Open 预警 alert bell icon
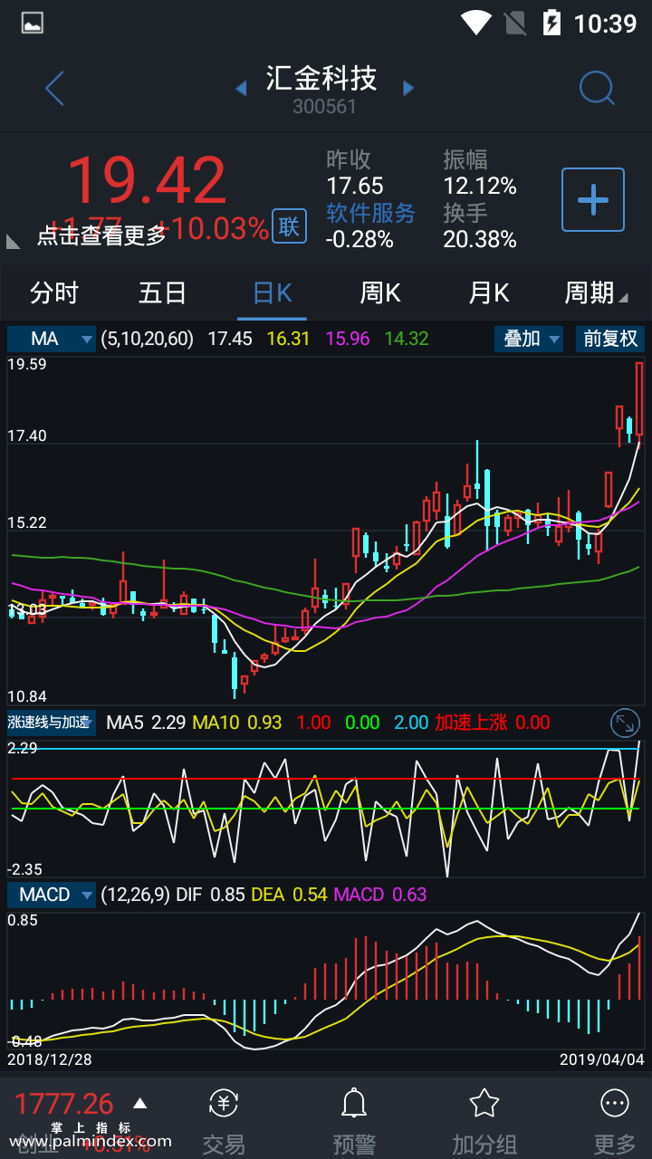Screen dimensions: 652x1159 353,1103
